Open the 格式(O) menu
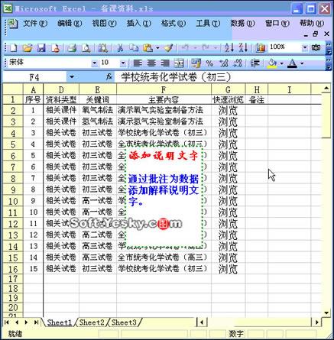This screenshot has height=340, width=334. 173,24
